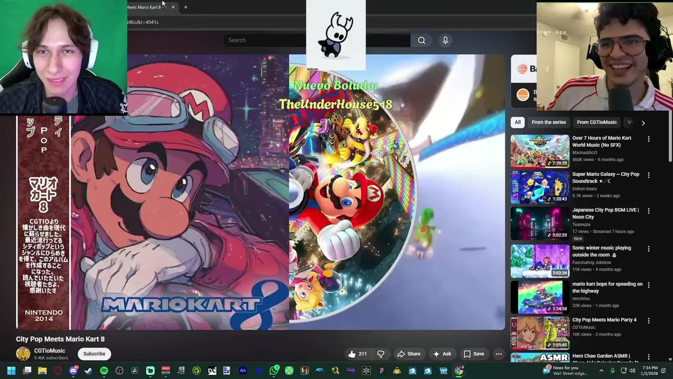Switch to Google Chrome in taskbar
Viewport: 673px width, 379px height.
(x=459, y=371)
